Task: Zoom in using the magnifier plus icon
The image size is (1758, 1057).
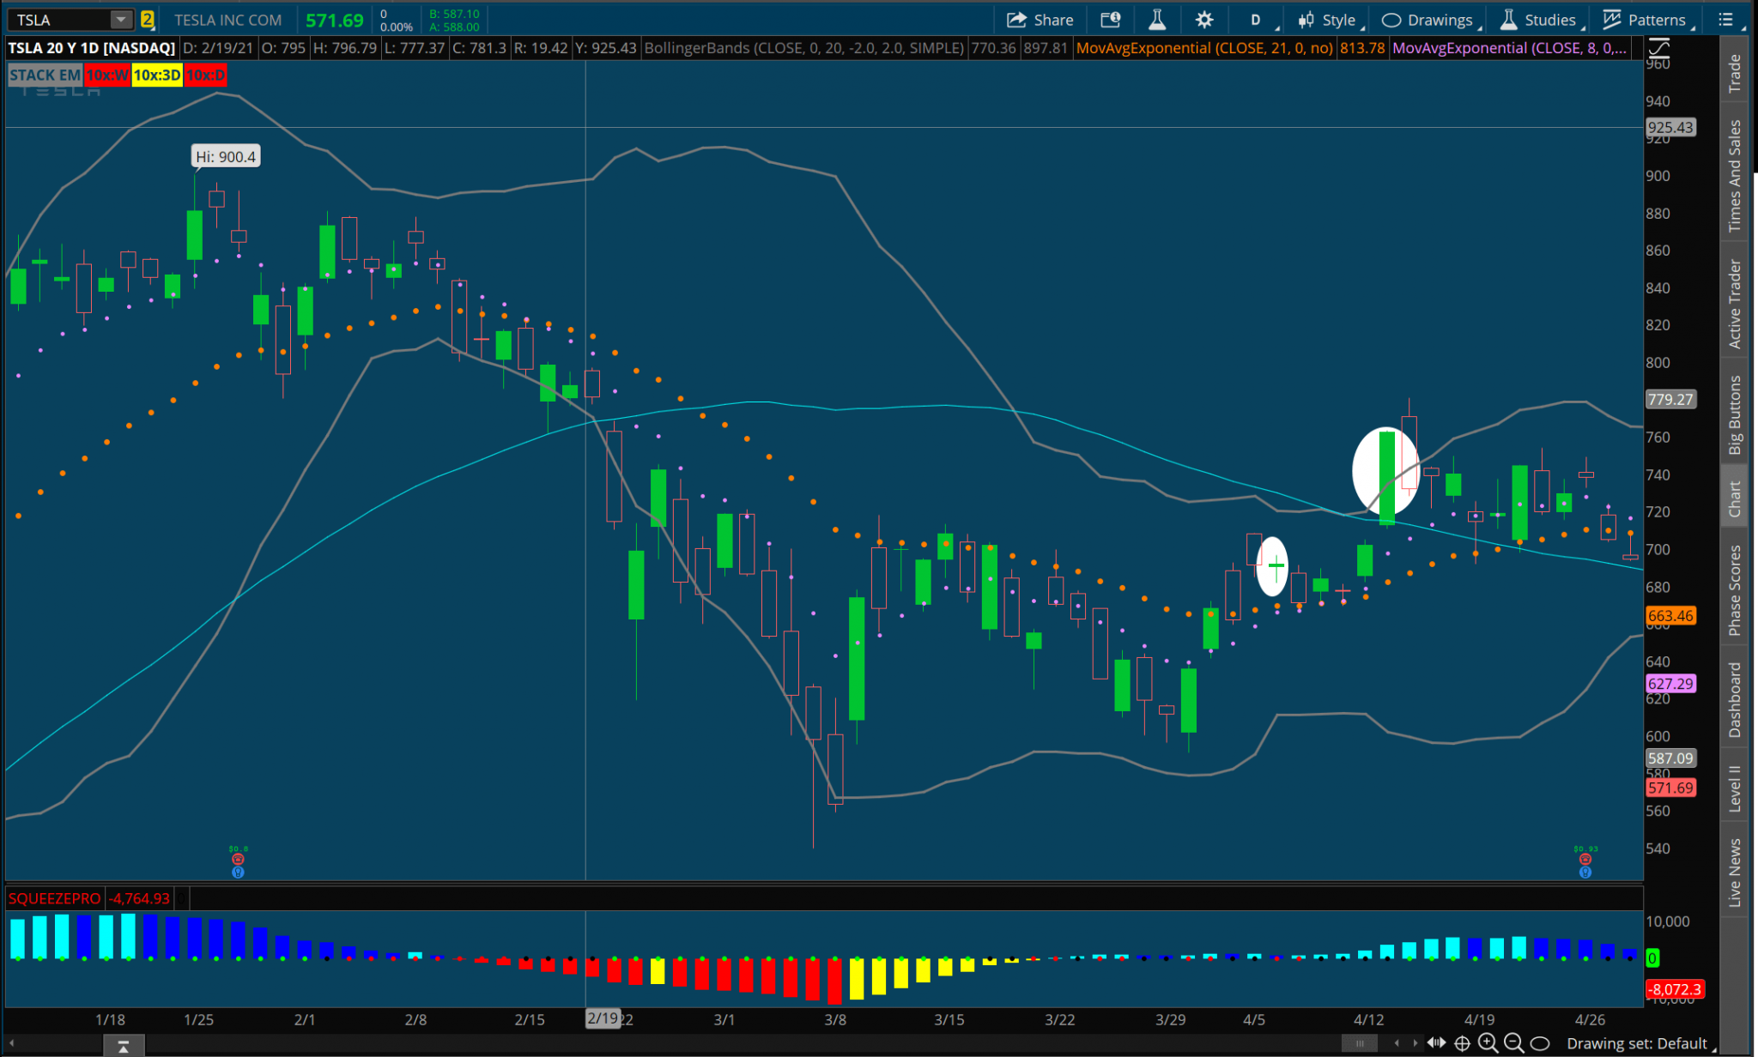Action: click(x=1488, y=1044)
